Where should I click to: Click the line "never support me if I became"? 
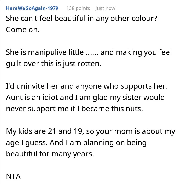click(74, 109)
